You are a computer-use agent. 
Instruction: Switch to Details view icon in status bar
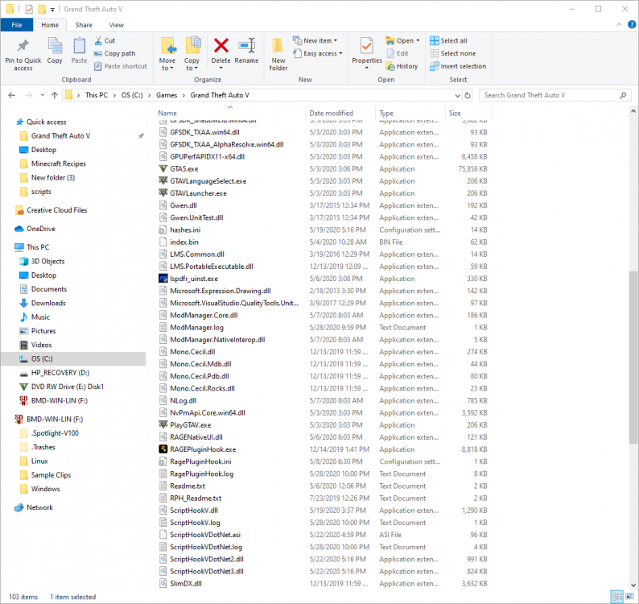617,596
